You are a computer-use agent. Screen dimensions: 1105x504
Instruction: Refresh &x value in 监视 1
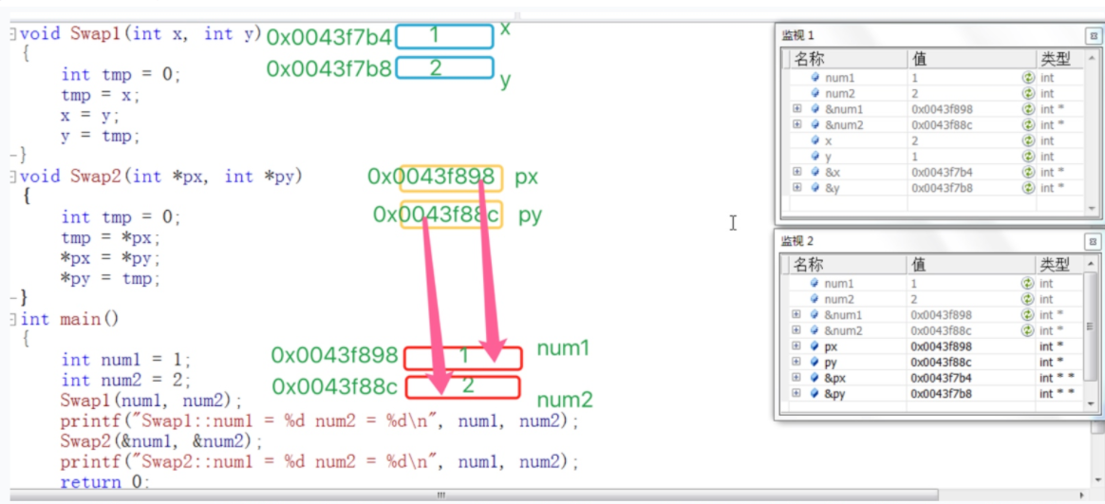[x=1028, y=172]
